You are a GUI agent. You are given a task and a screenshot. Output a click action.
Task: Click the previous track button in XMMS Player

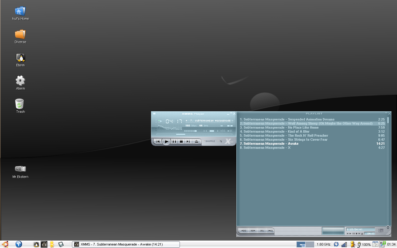158,141
